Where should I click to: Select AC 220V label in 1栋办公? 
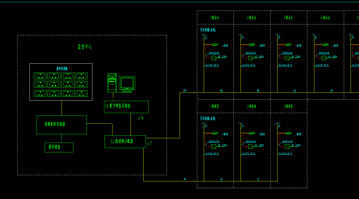coord(223,57)
